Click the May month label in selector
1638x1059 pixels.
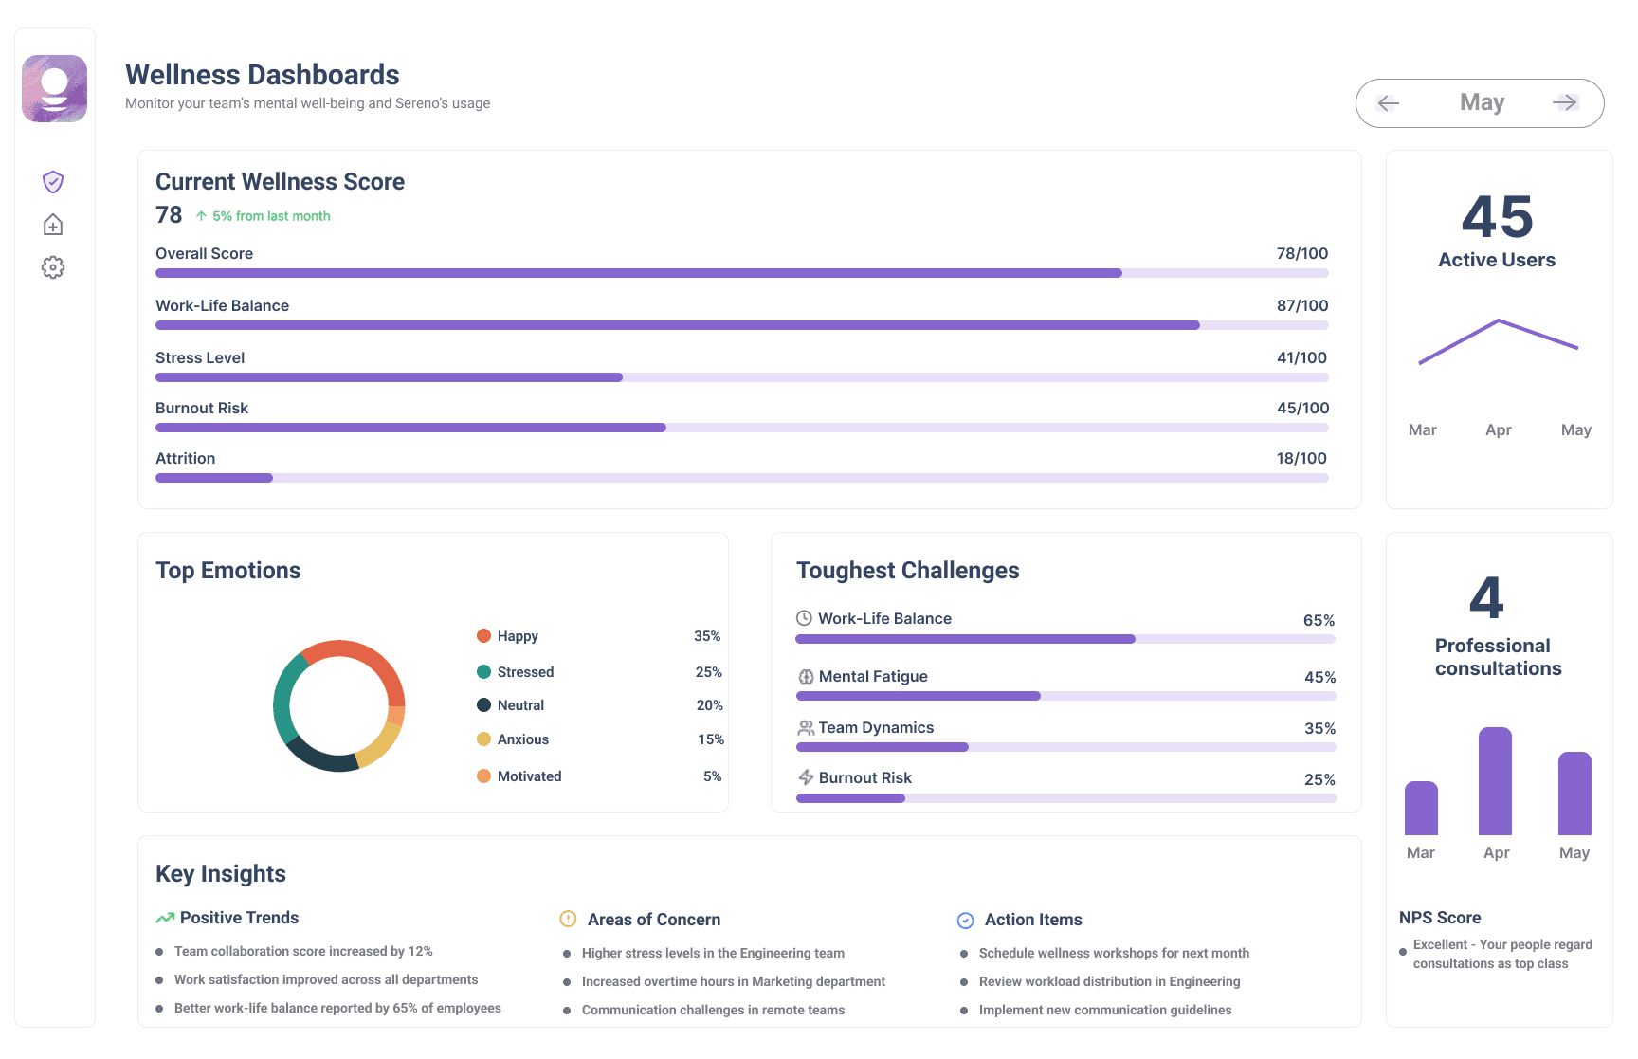coord(1482,102)
